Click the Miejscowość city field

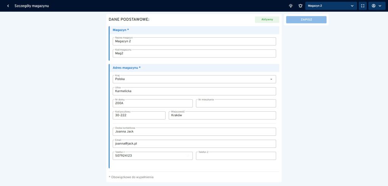[x=222, y=115]
